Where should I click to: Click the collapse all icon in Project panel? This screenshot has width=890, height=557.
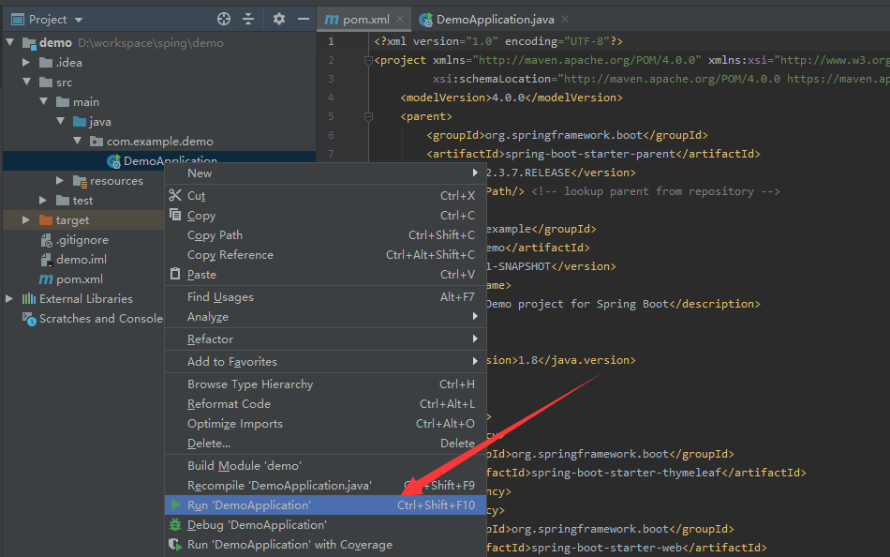click(248, 19)
